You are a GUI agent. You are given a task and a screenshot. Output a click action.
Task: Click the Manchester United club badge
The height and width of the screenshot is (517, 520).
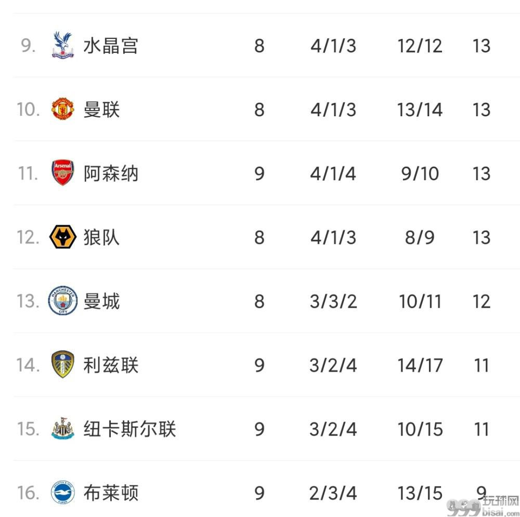(x=63, y=109)
